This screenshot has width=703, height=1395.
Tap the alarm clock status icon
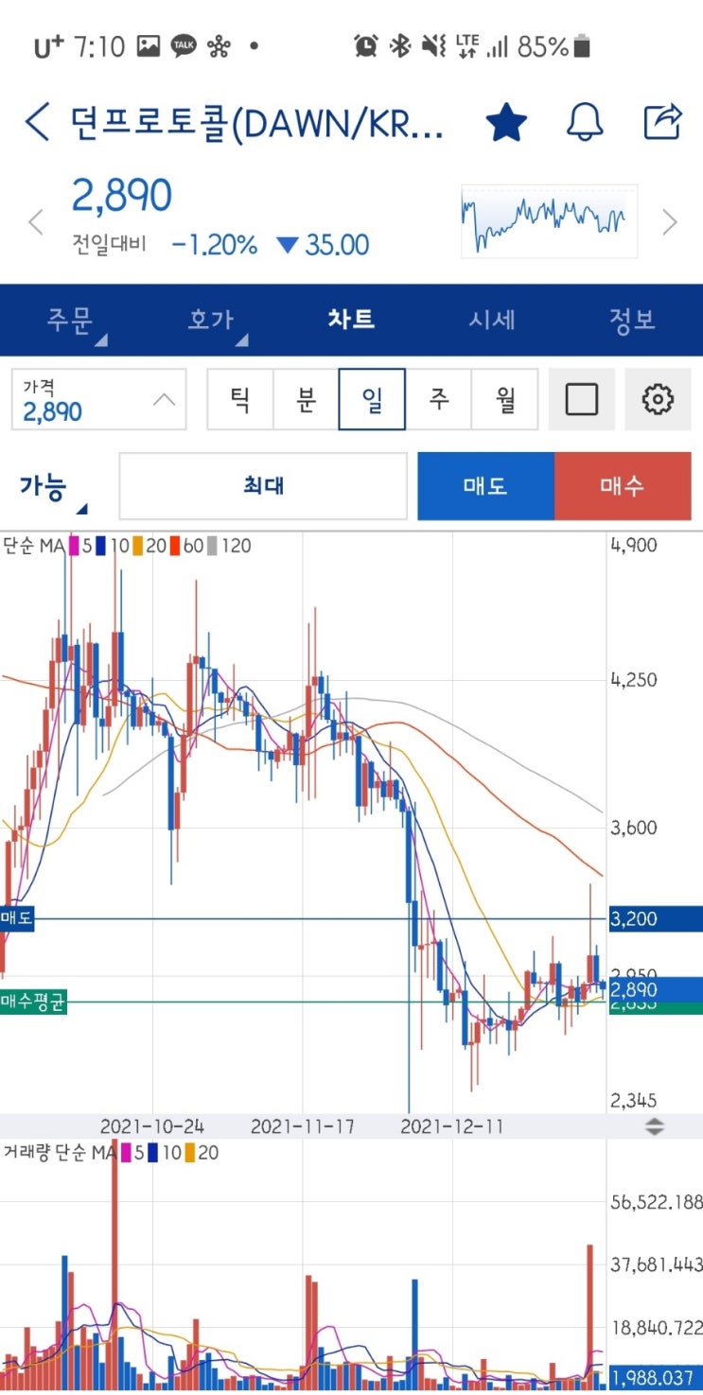(x=365, y=45)
